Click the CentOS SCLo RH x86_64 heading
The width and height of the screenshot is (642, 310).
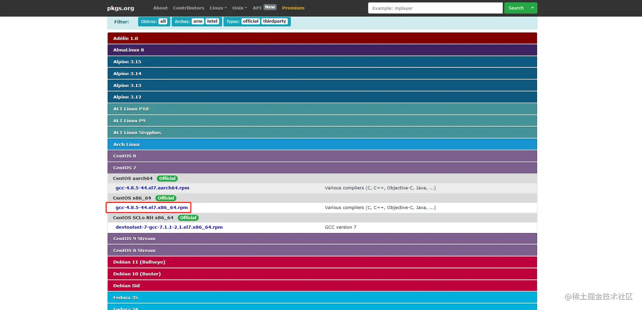pyautogui.click(x=143, y=217)
